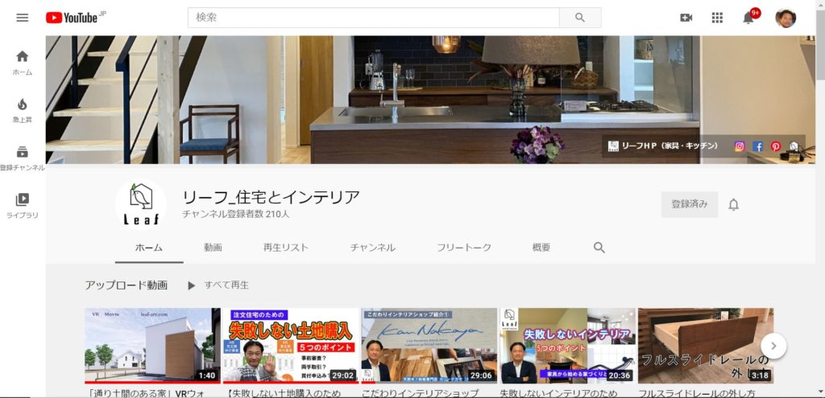Image resolution: width=825 pixels, height=398 pixels.
Task: Click the こだわりインテリアショップ video title
Action: [x=420, y=392]
